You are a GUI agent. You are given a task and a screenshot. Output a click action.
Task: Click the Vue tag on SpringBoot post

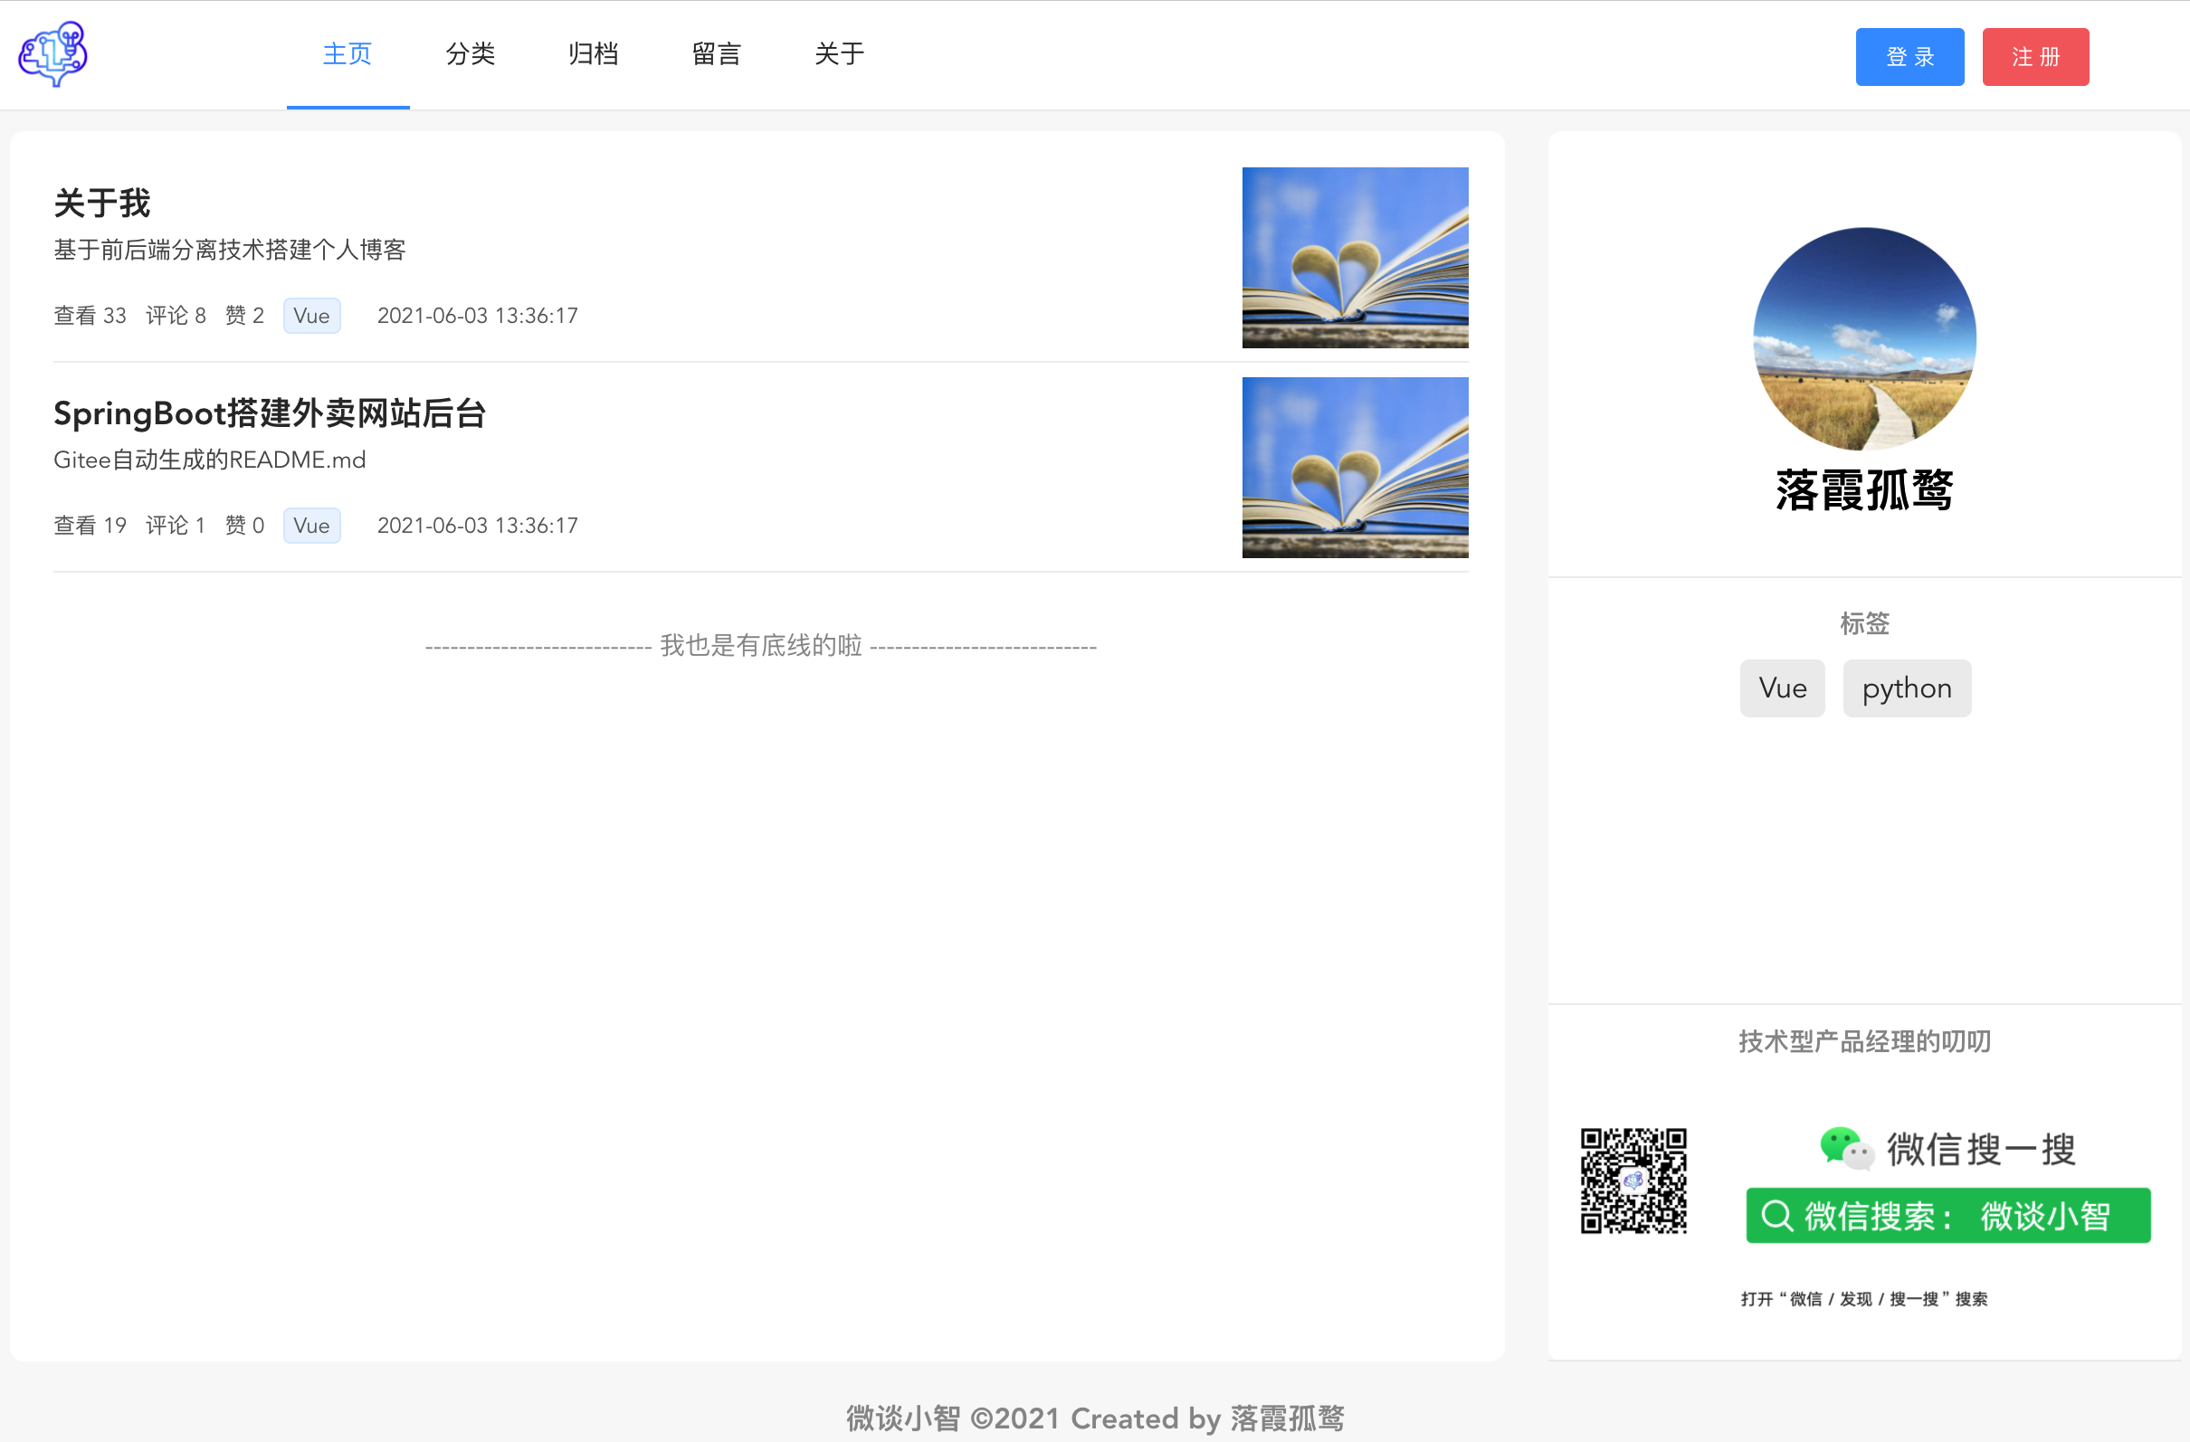[311, 525]
